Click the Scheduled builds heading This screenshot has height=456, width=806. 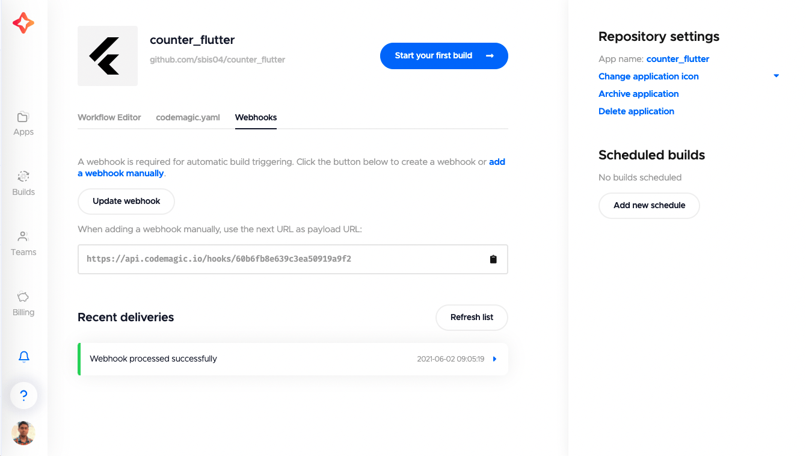click(651, 155)
